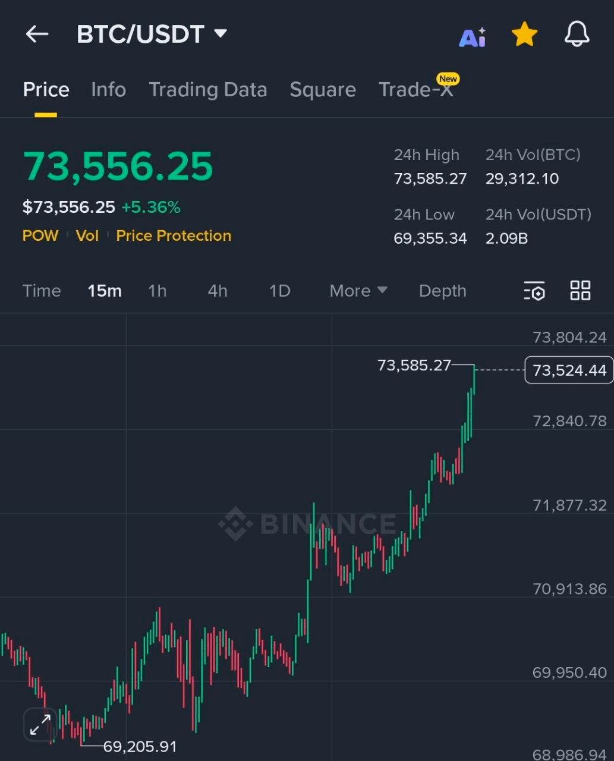The image size is (614, 761).
Task: Expand chart to fullscreen view
Action: [40, 725]
